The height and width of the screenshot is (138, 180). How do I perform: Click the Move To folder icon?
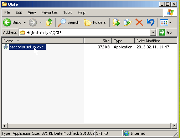pyautogui.click(x=116, y=22)
